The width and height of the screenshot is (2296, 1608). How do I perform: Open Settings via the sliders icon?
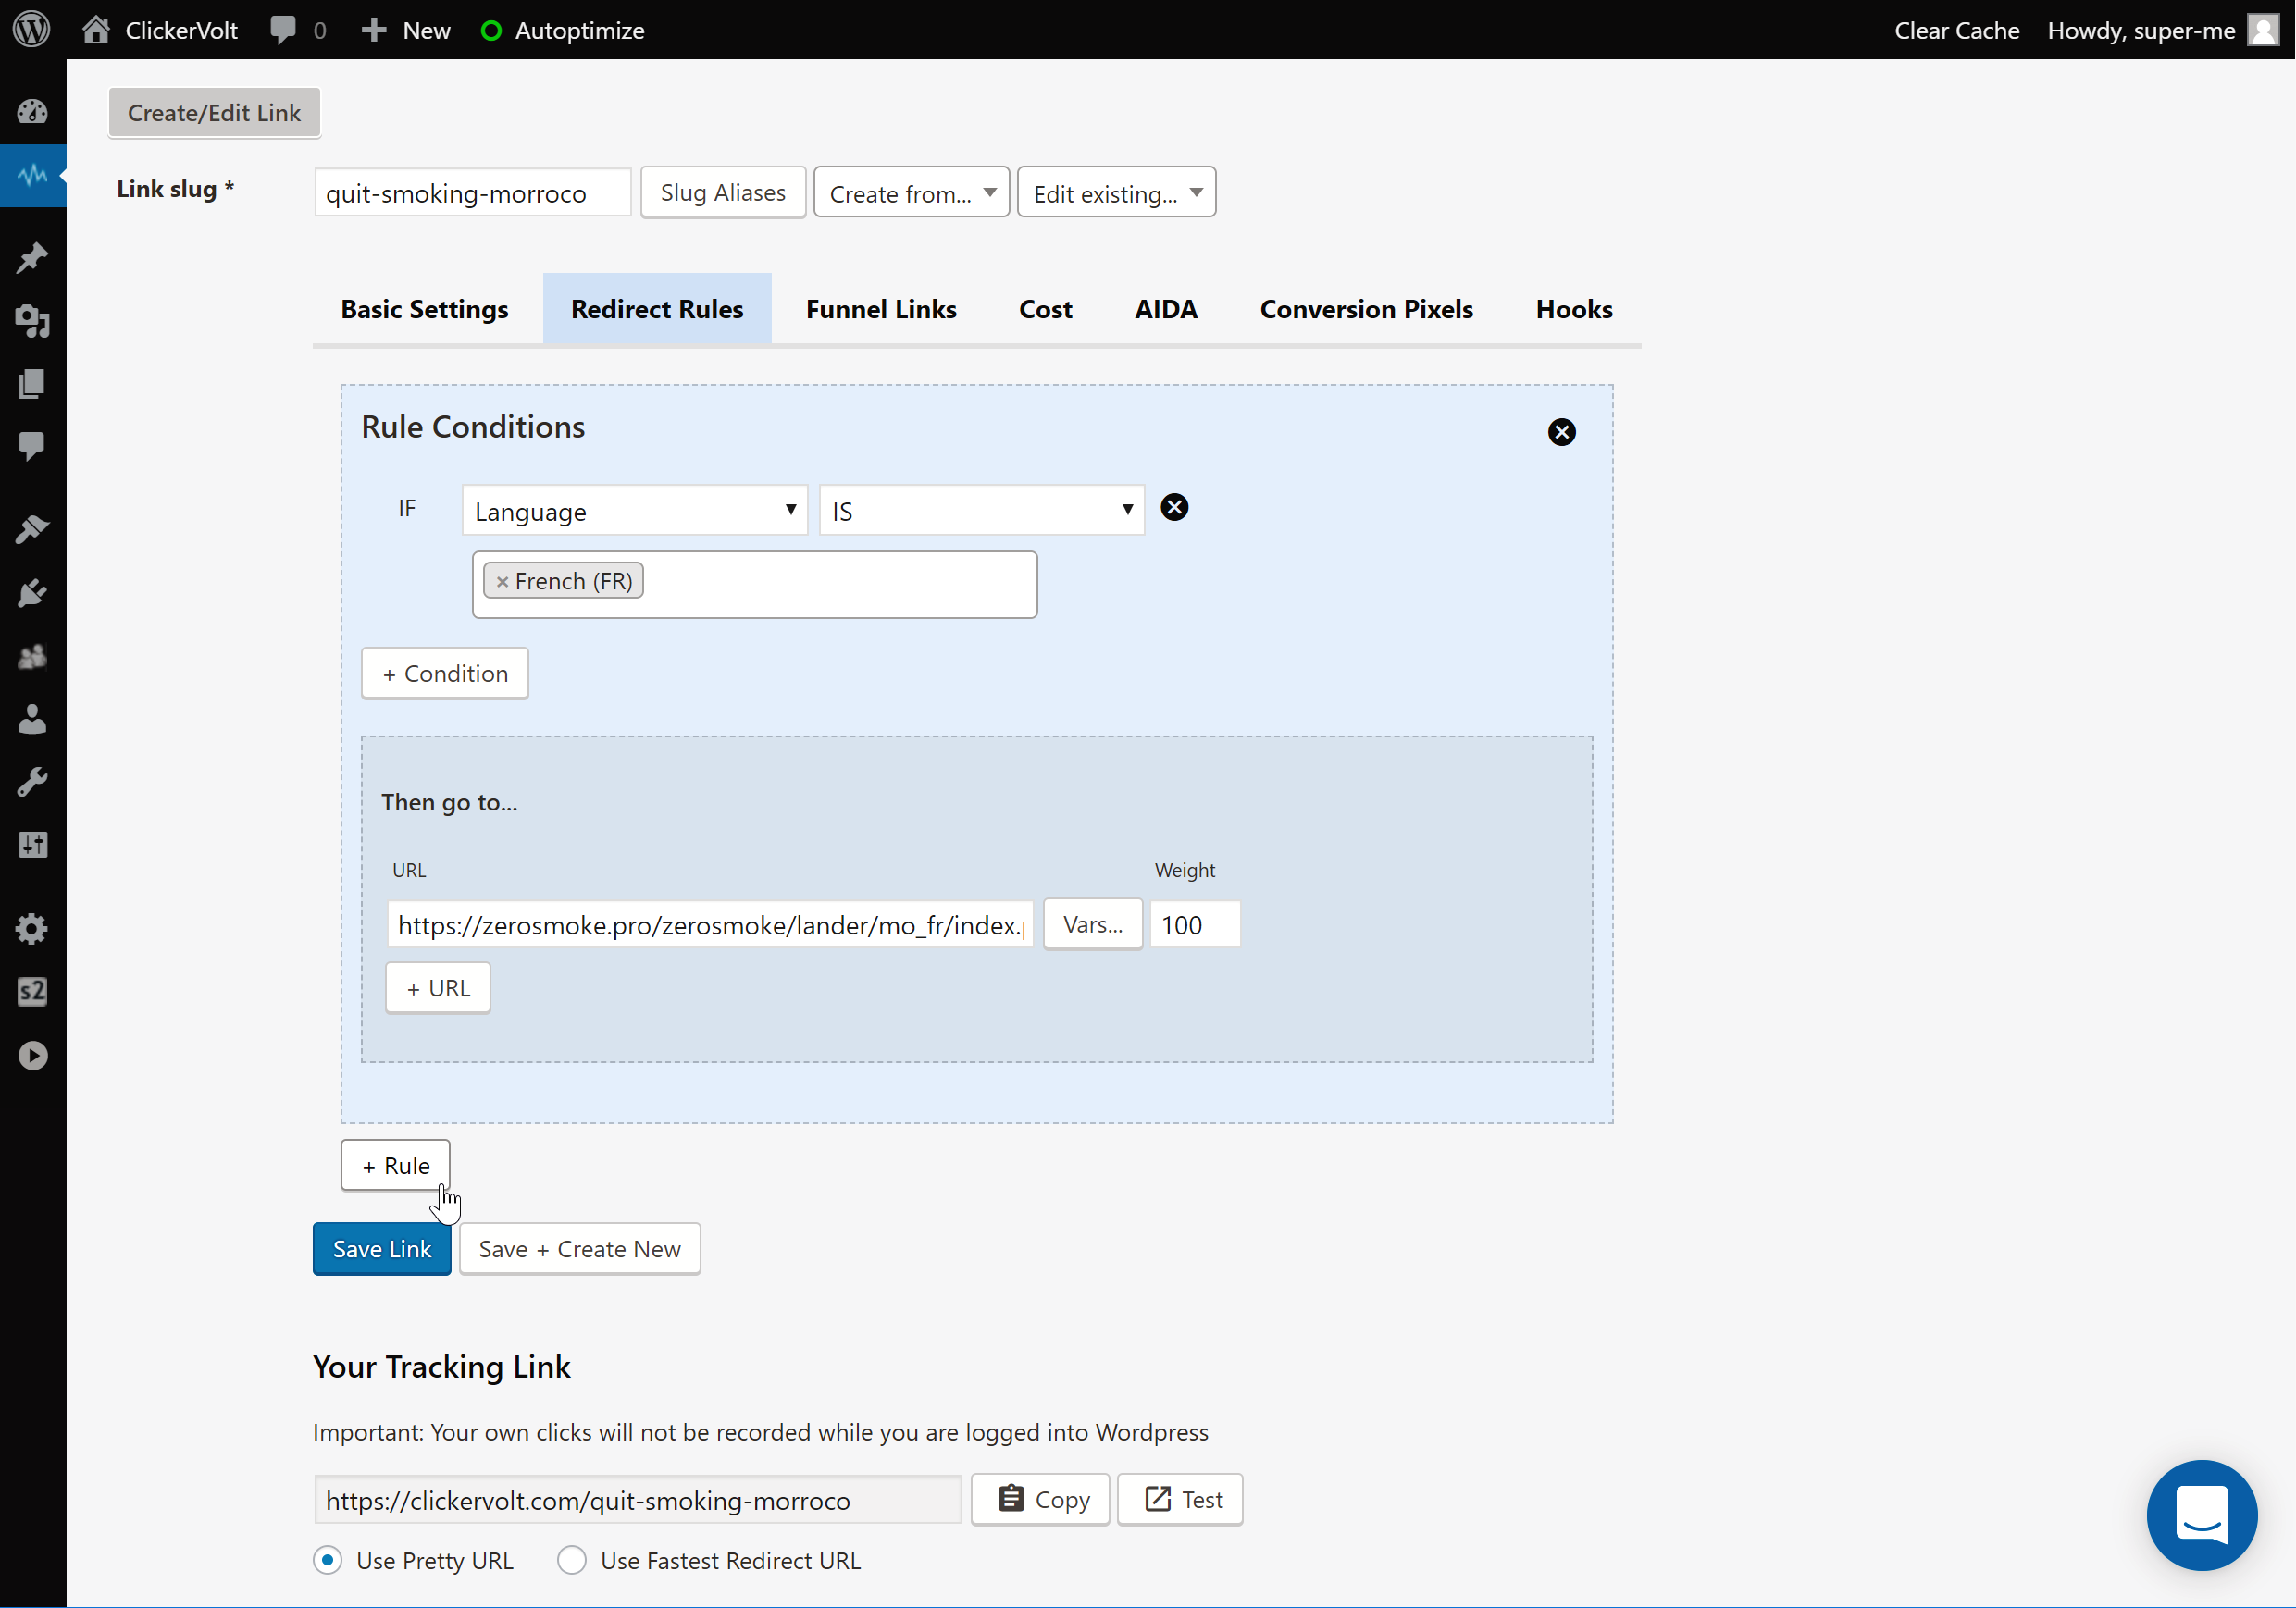click(x=33, y=845)
